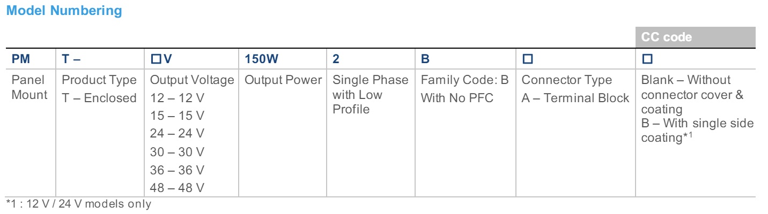The width and height of the screenshot is (768, 214).
Task: Click the Panel Mount description
Action: [29, 88]
